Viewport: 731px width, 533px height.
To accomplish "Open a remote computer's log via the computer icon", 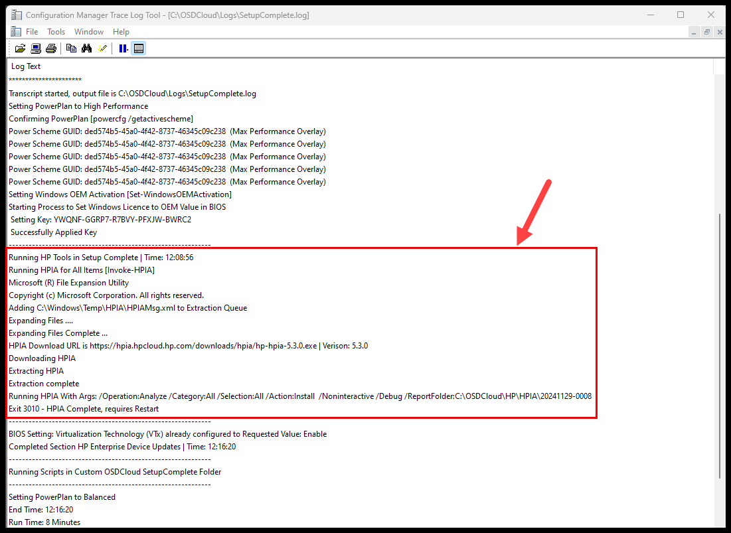I will 35,48.
